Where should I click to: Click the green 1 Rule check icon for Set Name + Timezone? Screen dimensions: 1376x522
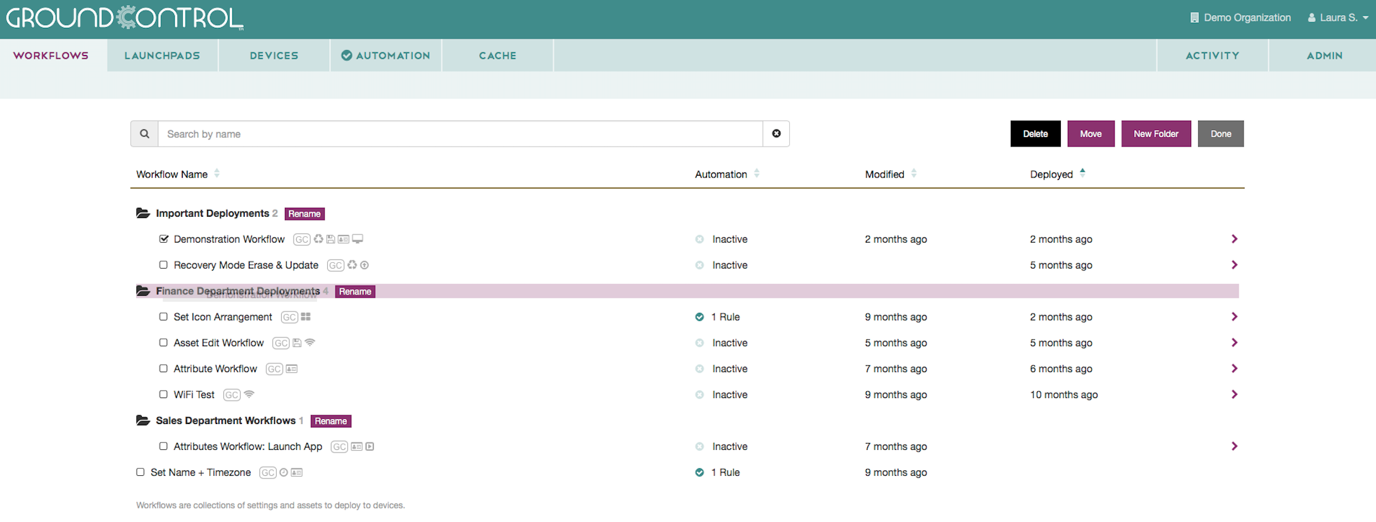(x=699, y=472)
